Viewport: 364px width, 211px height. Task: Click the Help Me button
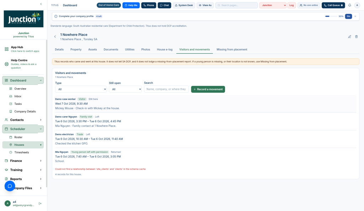131,5
